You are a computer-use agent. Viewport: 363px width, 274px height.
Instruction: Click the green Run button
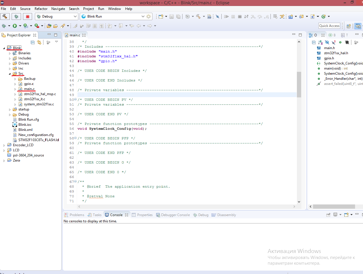[x=15, y=26]
